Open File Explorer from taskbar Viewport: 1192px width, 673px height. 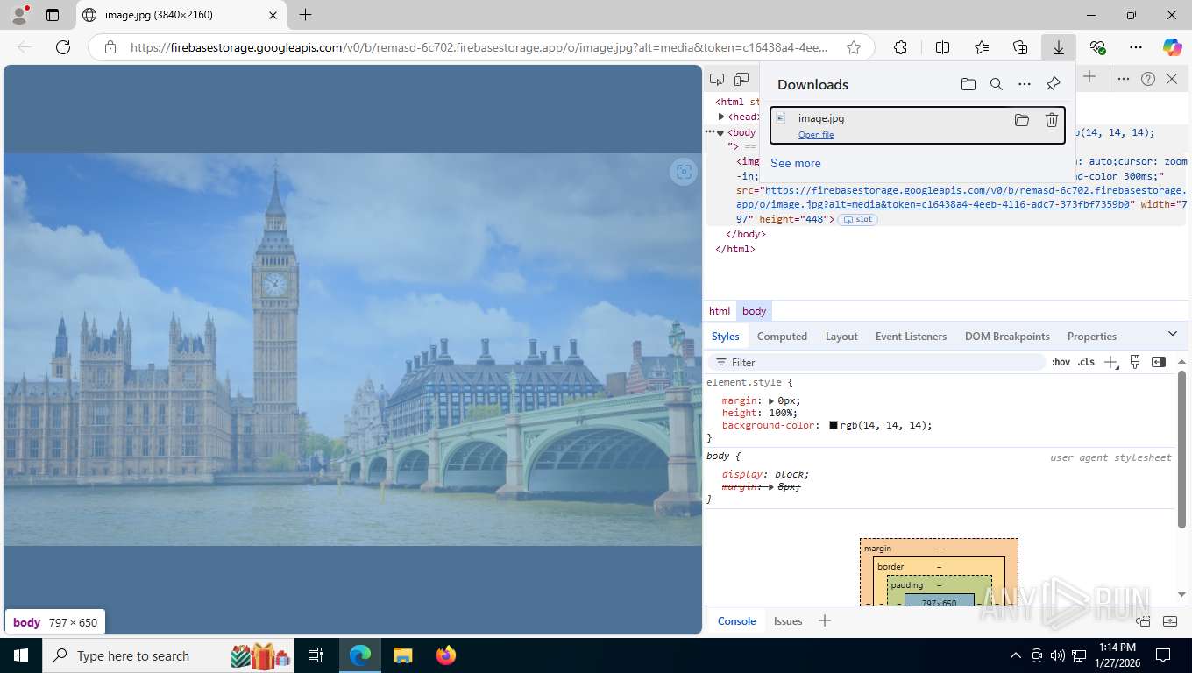tap(402, 655)
